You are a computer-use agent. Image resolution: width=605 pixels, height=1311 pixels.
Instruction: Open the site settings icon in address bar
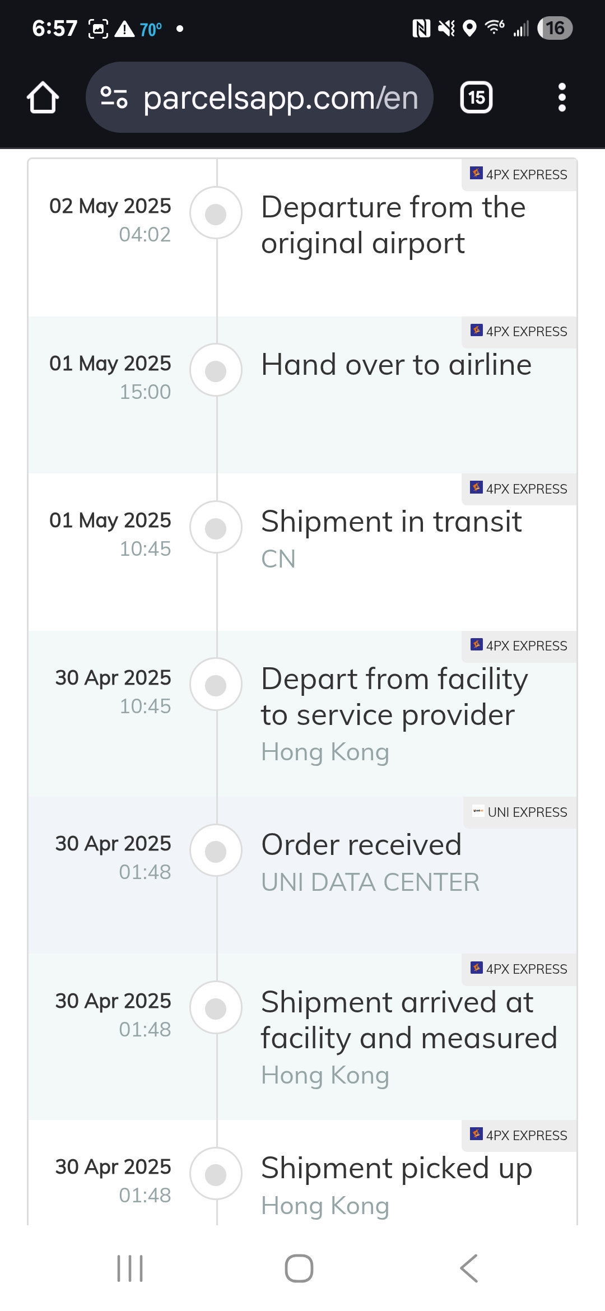point(114,97)
